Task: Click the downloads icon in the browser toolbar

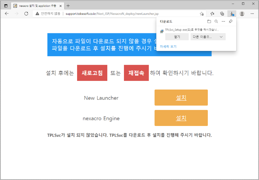Action: [232, 14]
